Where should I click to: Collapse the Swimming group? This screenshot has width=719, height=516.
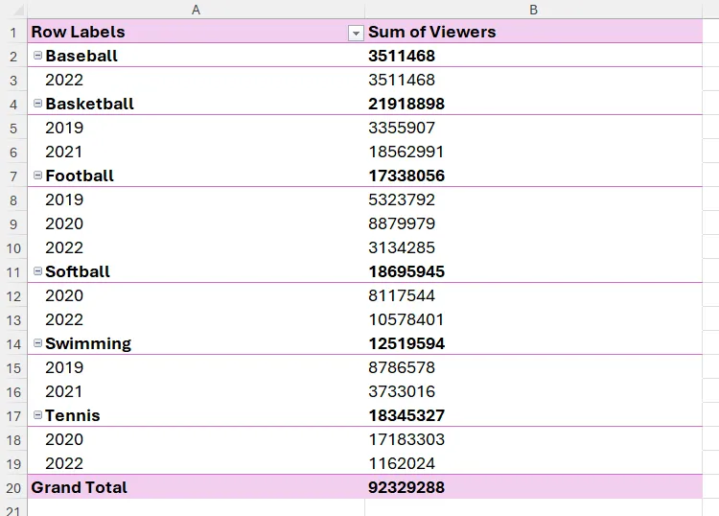(x=37, y=343)
